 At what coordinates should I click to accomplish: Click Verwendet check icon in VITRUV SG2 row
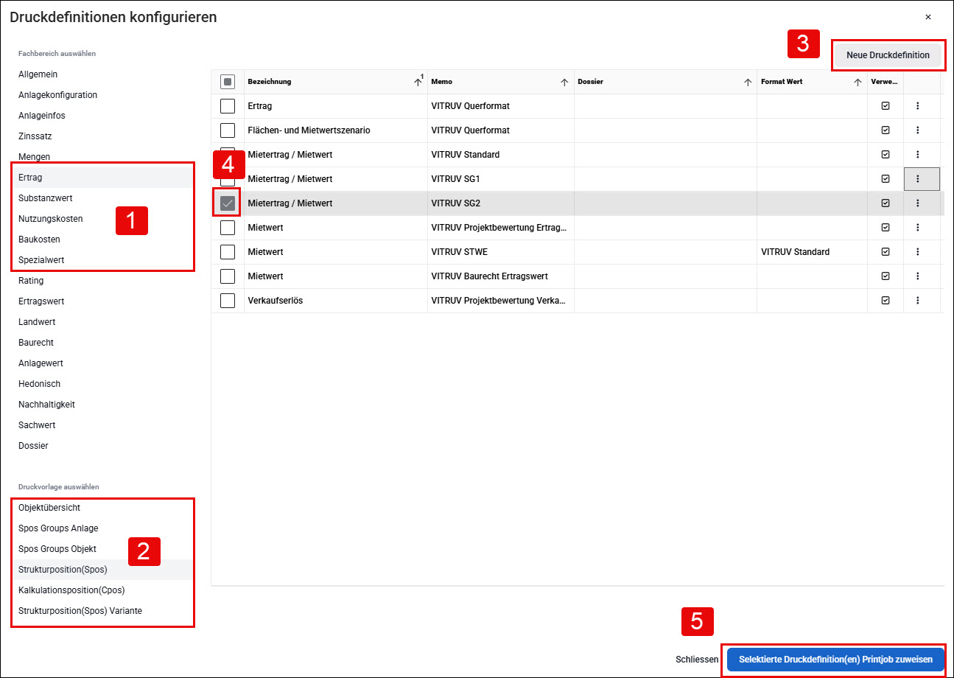pos(885,203)
